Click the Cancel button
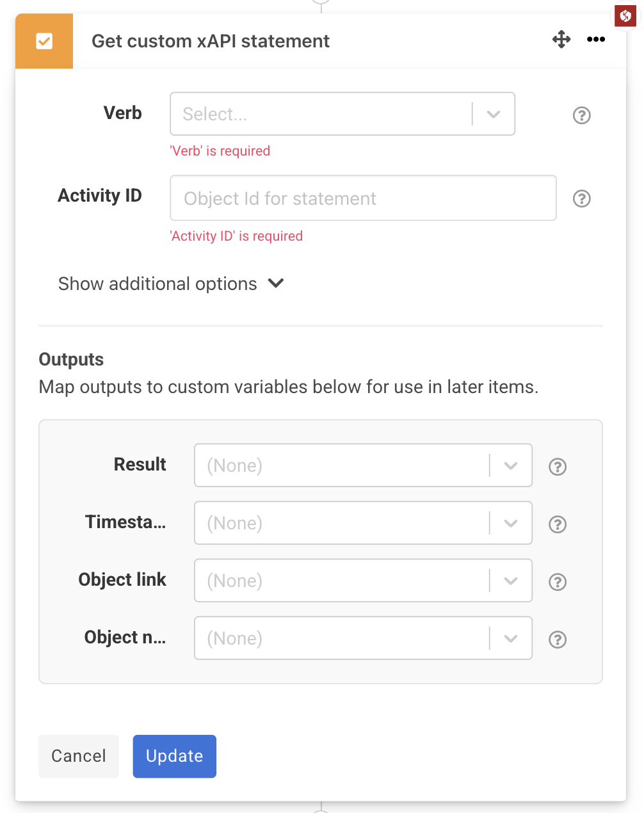This screenshot has height=813, width=644. pos(78,756)
